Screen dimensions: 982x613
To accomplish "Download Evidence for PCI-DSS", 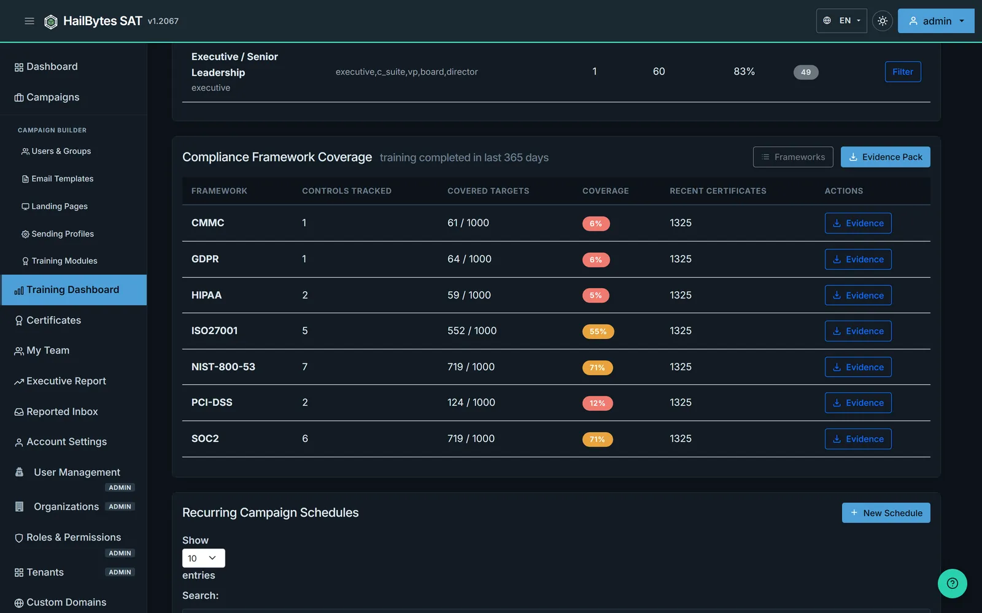I will (x=858, y=403).
